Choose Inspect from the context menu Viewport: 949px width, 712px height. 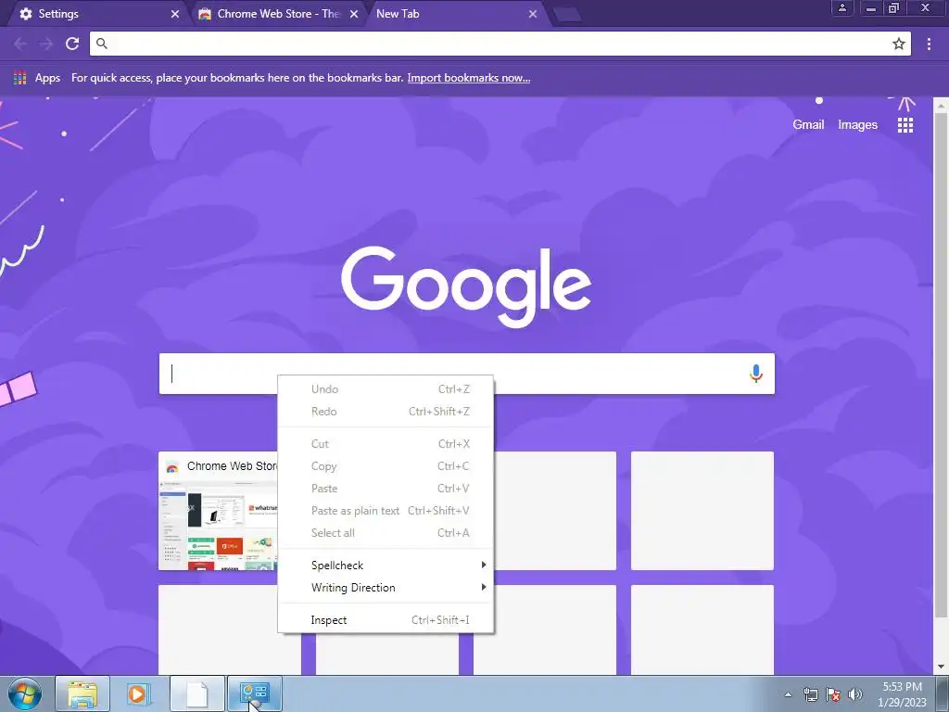point(386,620)
